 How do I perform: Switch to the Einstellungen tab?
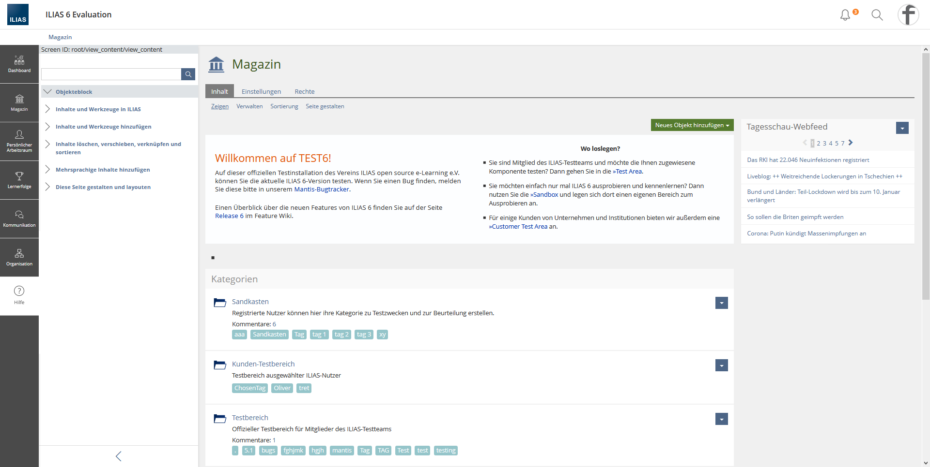click(x=261, y=91)
